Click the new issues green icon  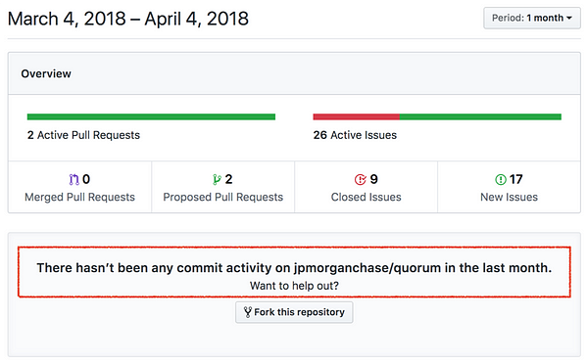pos(501,180)
